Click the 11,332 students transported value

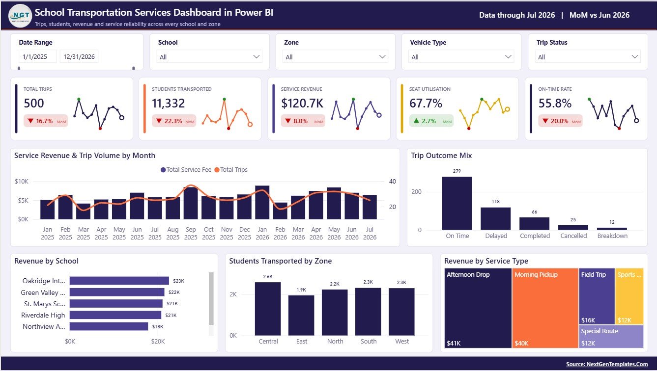(168, 104)
